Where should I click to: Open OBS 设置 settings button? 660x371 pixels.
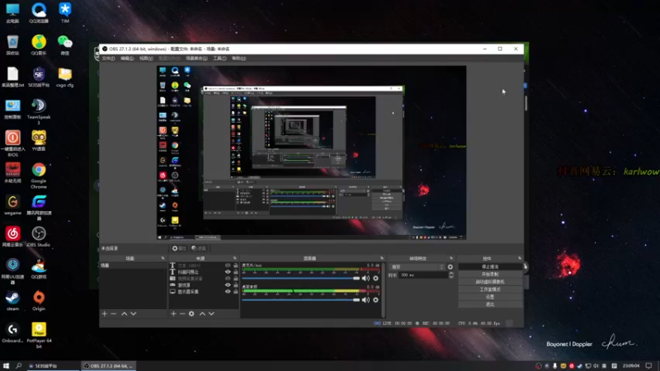click(x=490, y=297)
